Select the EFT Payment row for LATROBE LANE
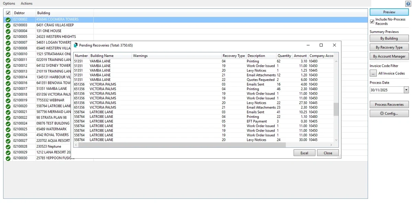 (x=204, y=121)
